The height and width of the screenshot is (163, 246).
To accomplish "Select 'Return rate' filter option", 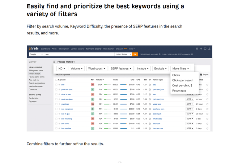I will point(179,91).
